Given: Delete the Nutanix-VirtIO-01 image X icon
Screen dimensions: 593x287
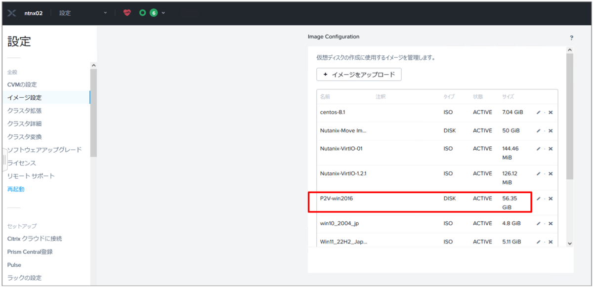Looking at the screenshot, I should [x=551, y=149].
